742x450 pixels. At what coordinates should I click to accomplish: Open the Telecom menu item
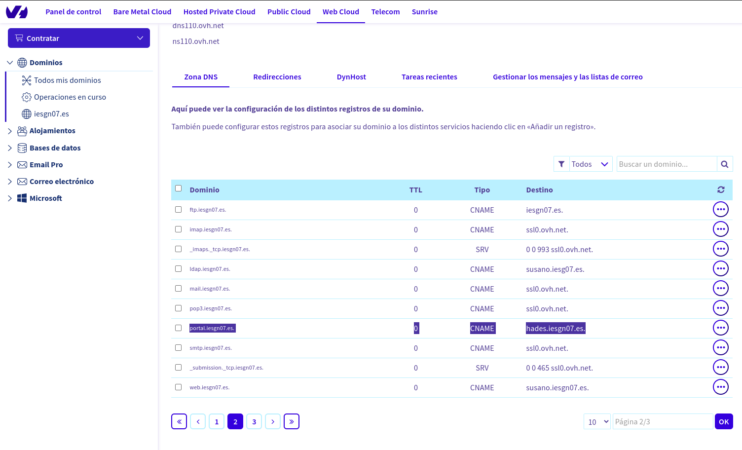385,11
